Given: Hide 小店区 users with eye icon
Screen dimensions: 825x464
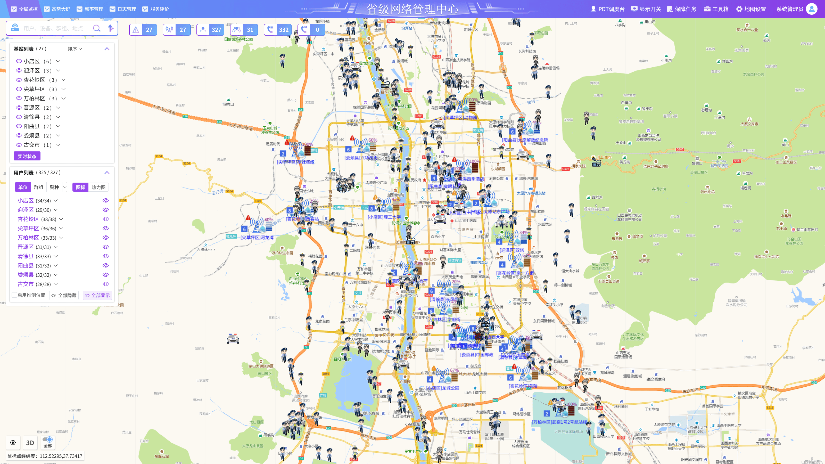Looking at the screenshot, I should (106, 201).
